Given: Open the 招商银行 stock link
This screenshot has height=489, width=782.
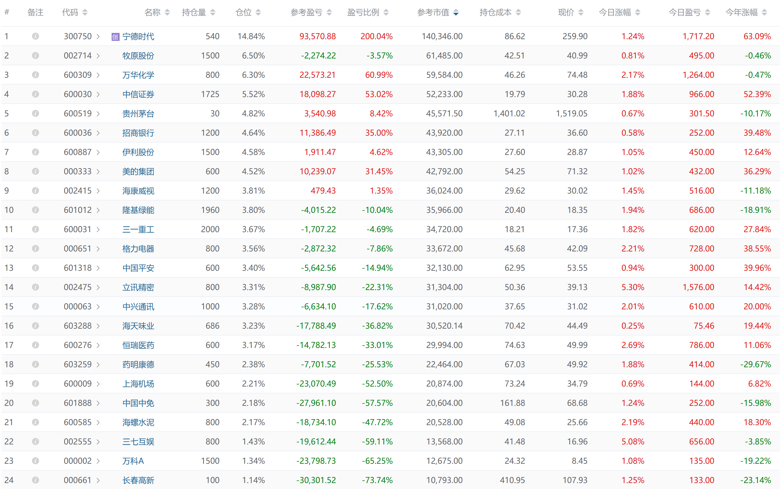Looking at the screenshot, I should (x=138, y=133).
